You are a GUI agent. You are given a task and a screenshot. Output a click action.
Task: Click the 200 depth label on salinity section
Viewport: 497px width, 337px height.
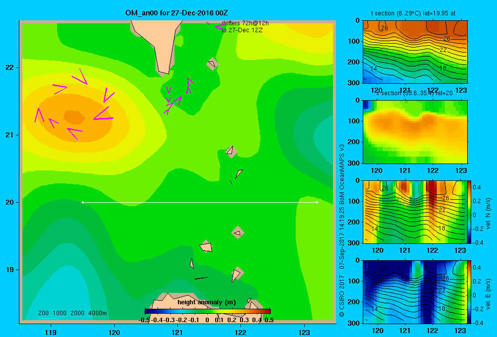tap(354, 142)
